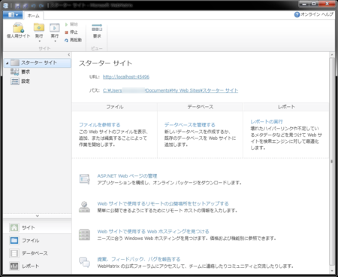Switch to the サイト workspace
This screenshot has width=338, height=277.
[x=38, y=227]
